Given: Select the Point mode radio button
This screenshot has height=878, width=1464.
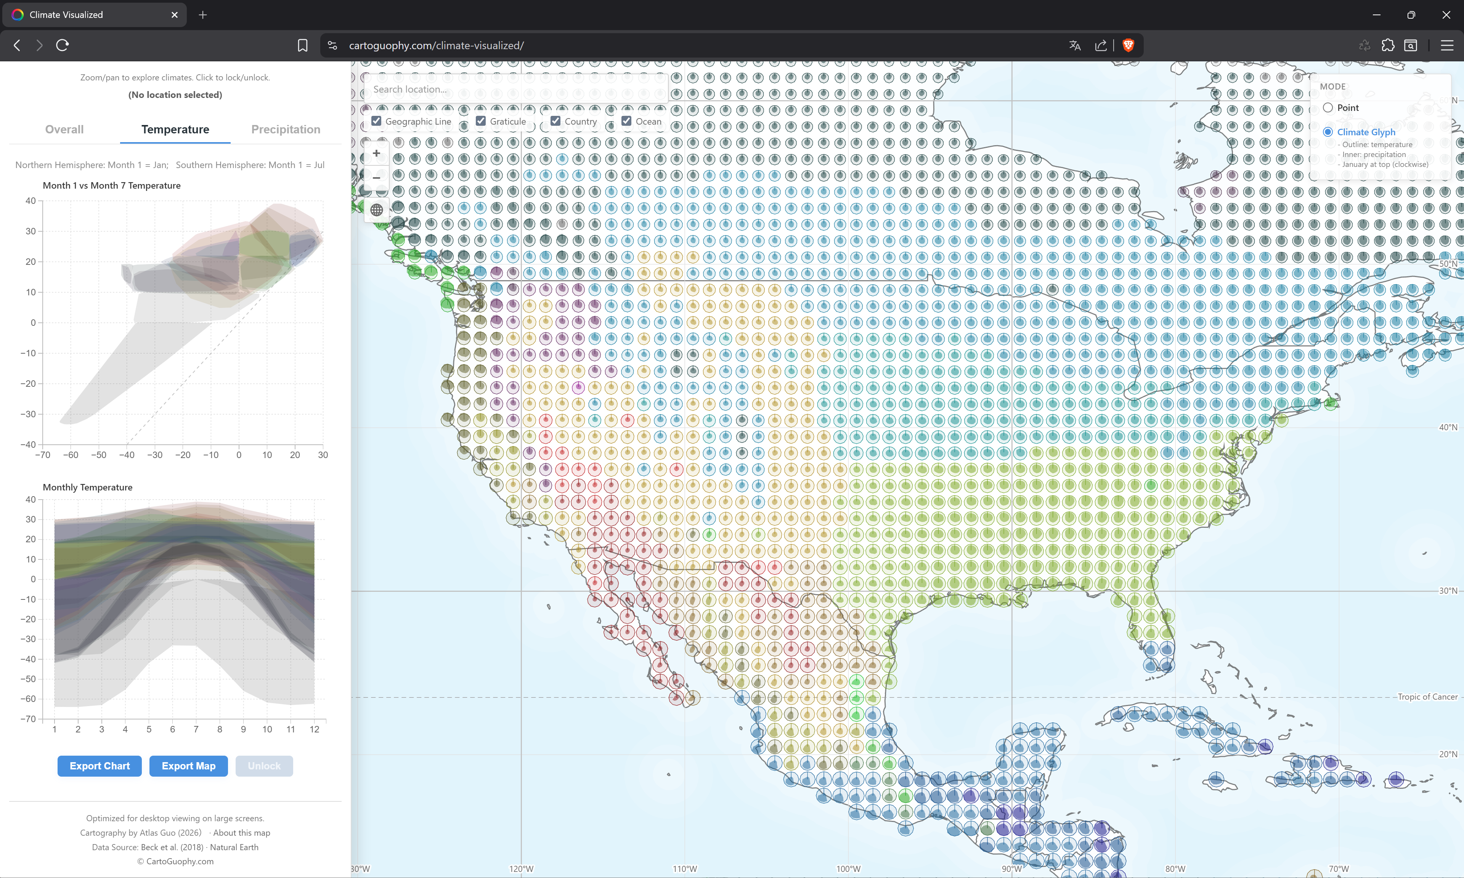Looking at the screenshot, I should 1329,107.
